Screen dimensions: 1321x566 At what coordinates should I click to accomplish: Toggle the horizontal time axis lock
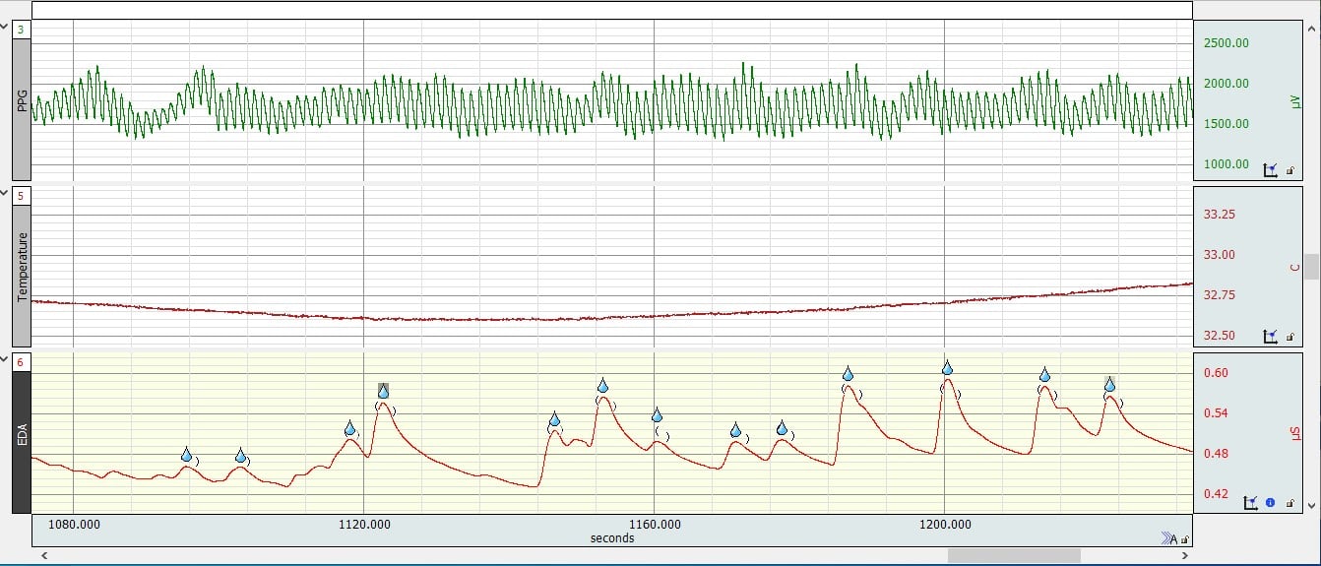coord(1184,539)
